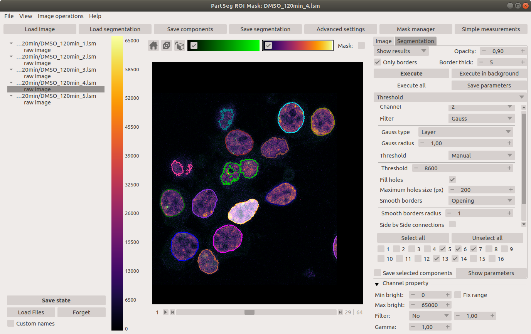Switch to the Image tab
The width and height of the screenshot is (531, 334).
point(384,41)
